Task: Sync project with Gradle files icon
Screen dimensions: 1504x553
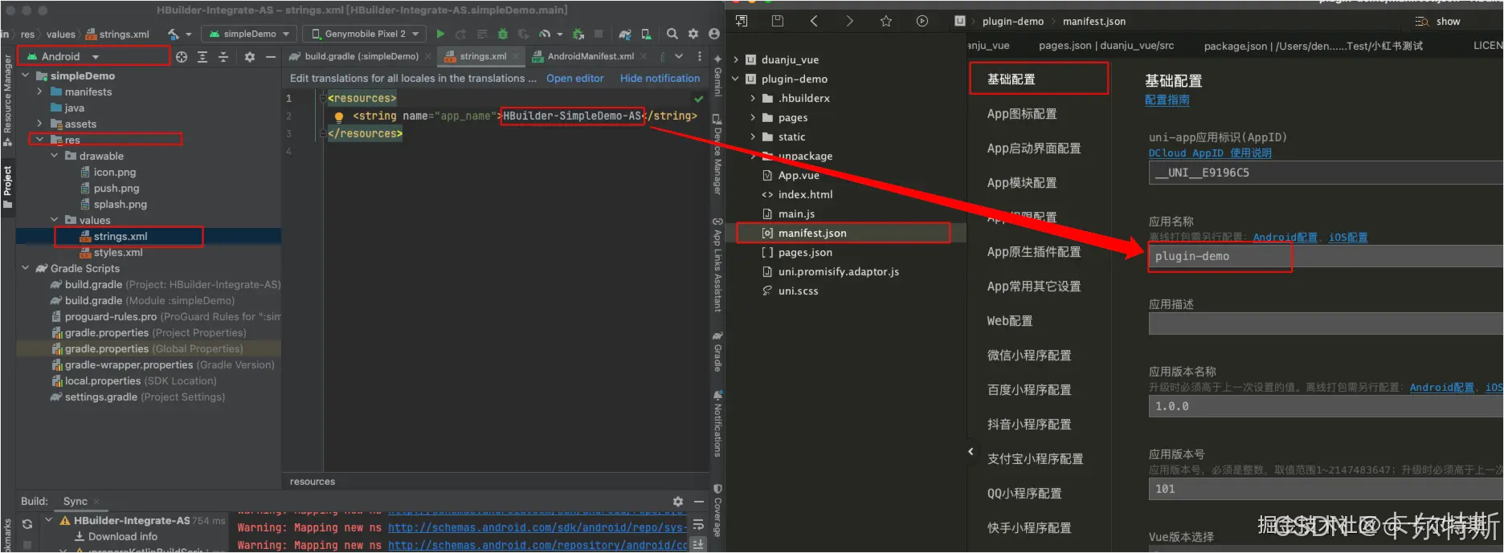Action: pos(625,34)
